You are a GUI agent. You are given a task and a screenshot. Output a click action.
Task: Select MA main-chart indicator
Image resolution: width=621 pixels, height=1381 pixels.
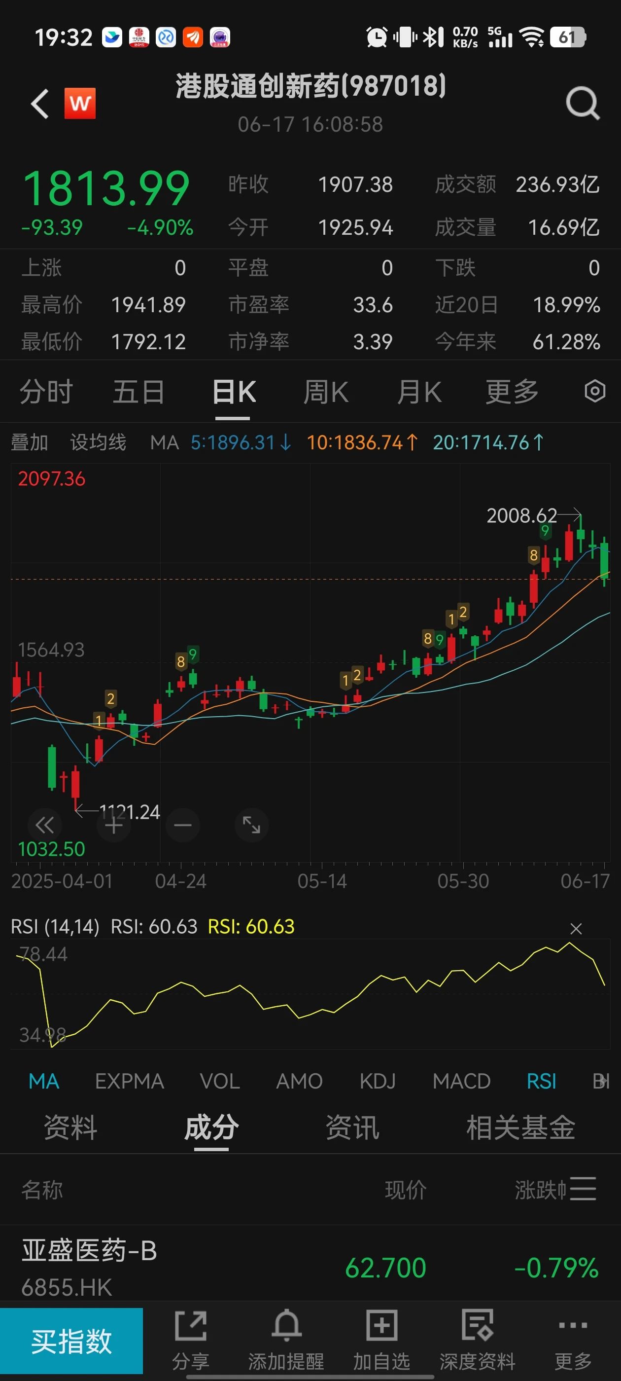[x=44, y=1081]
